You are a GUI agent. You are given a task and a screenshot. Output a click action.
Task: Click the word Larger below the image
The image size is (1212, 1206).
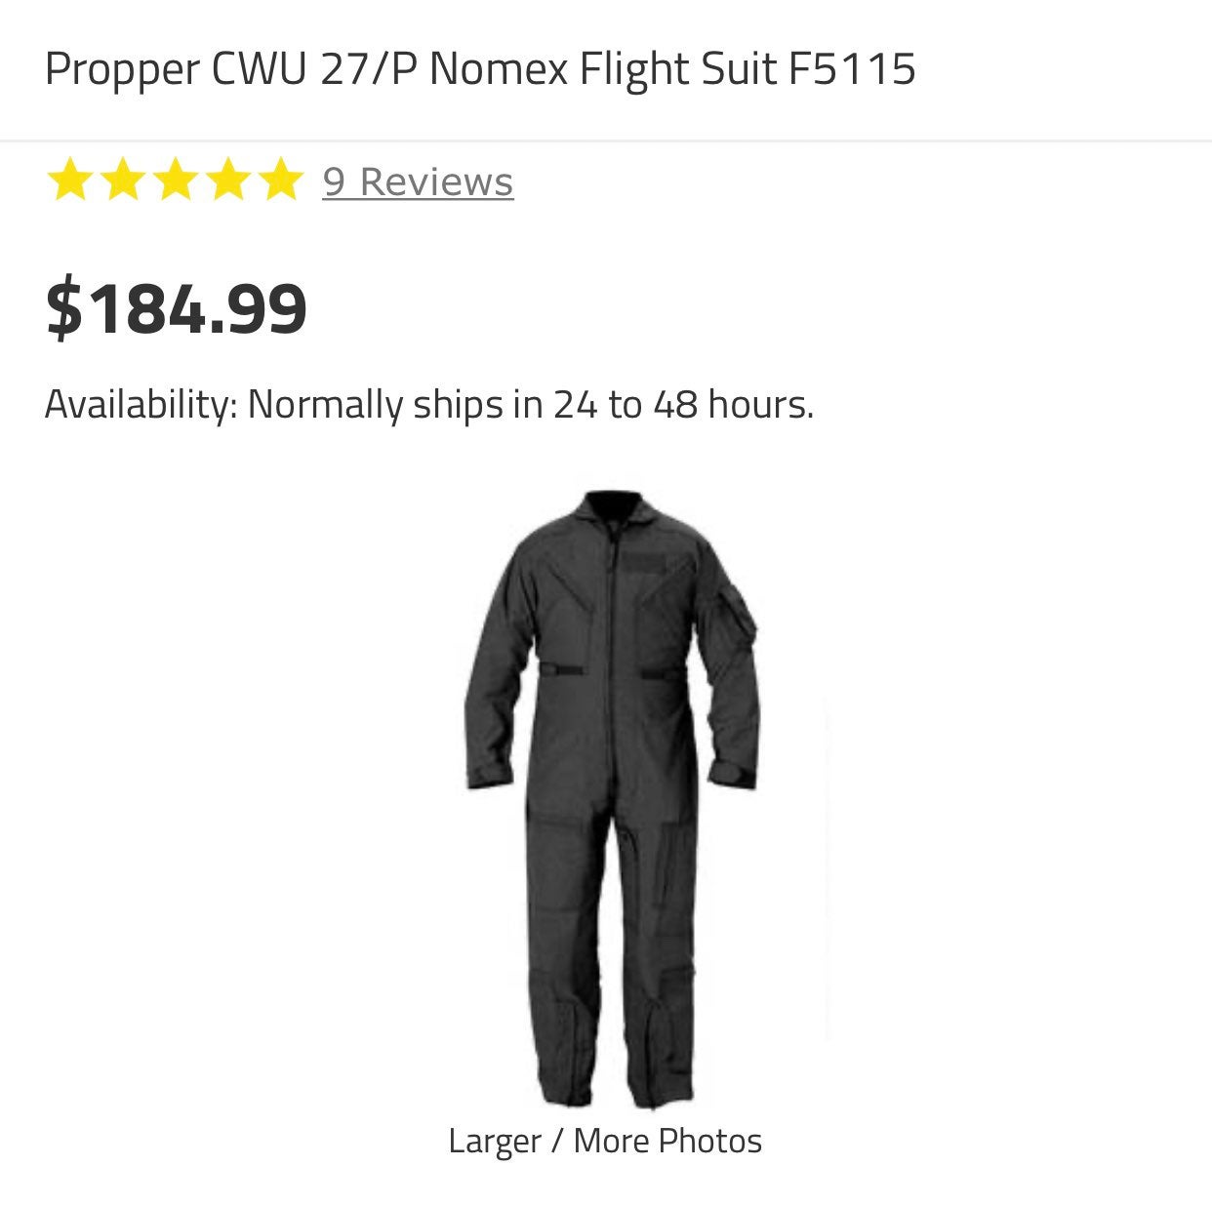495,1142
